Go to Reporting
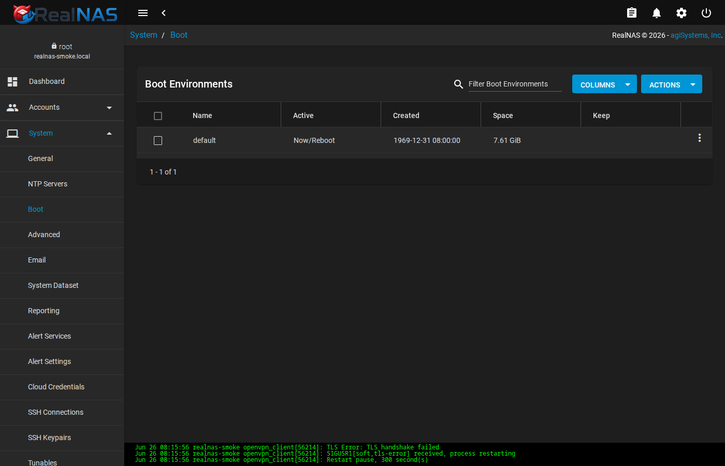Screen dimensions: 725x466 62,311
